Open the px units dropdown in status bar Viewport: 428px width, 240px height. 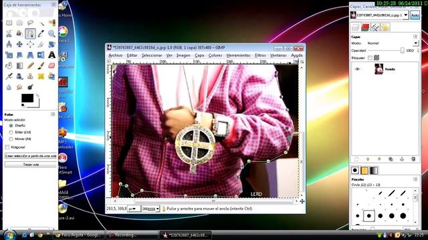[x=134, y=209]
